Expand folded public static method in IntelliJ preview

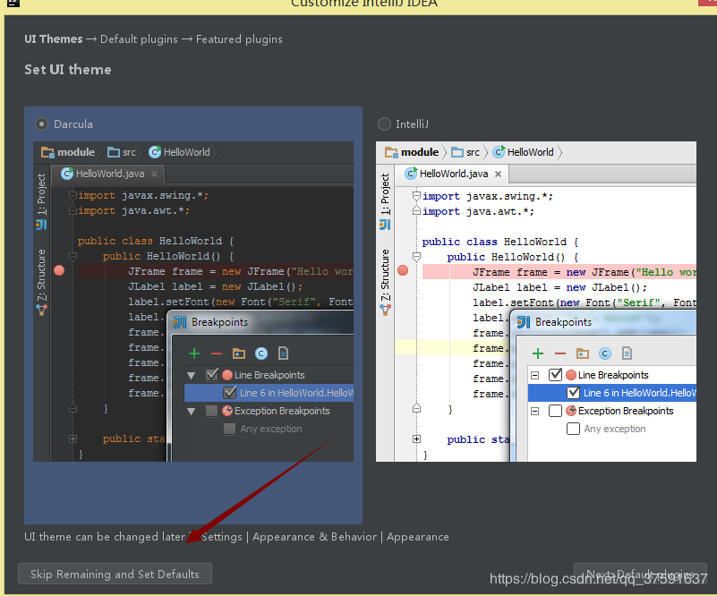(416, 439)
